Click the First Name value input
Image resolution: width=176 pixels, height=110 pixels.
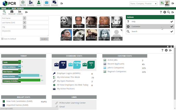pos(38,18)
